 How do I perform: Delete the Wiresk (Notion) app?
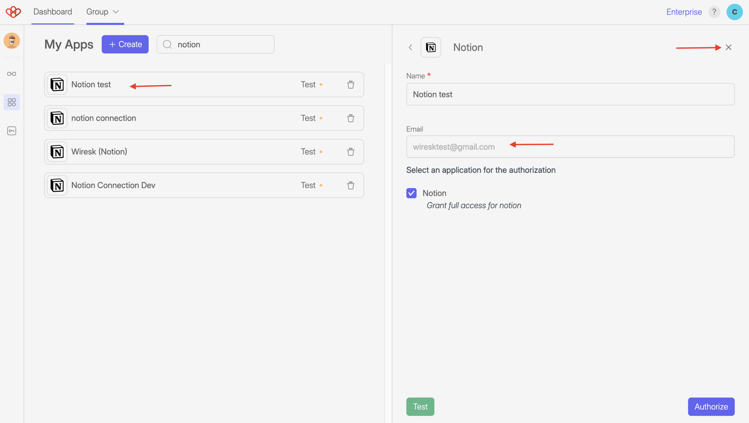coord(351,152)
